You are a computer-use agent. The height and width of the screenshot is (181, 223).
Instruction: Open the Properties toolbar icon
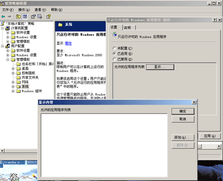point(33,16)
